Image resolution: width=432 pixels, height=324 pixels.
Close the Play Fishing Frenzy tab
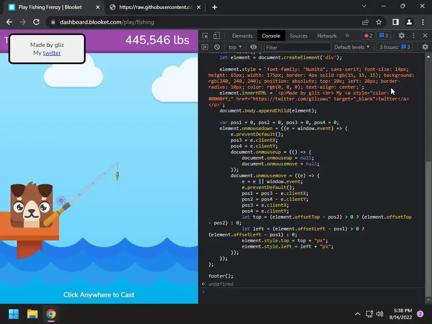click(x=98, y=7)
